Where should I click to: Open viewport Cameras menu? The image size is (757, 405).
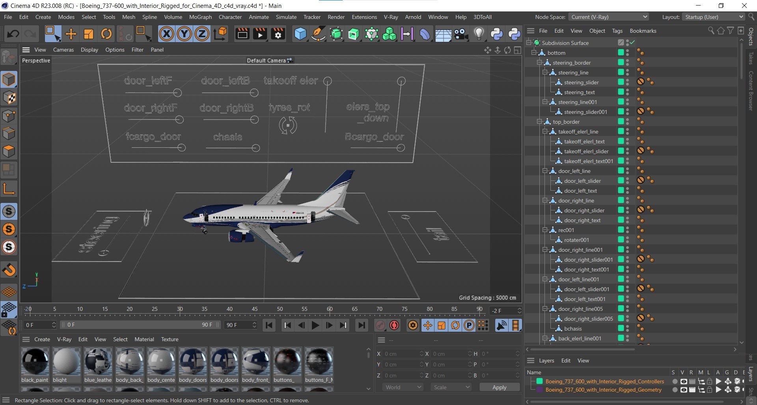(63, 50)
